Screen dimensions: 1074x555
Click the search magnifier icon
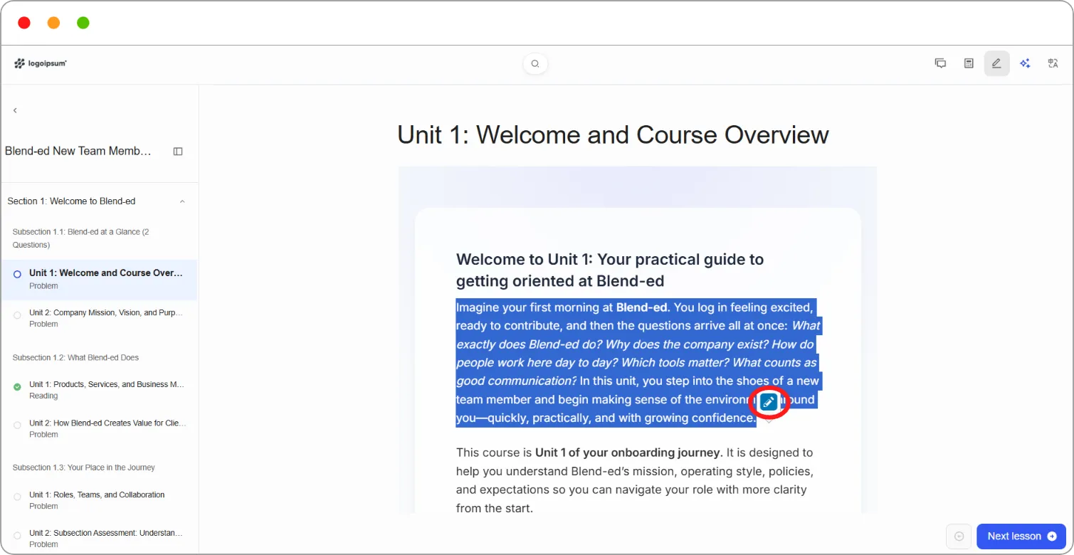[535, 64]
